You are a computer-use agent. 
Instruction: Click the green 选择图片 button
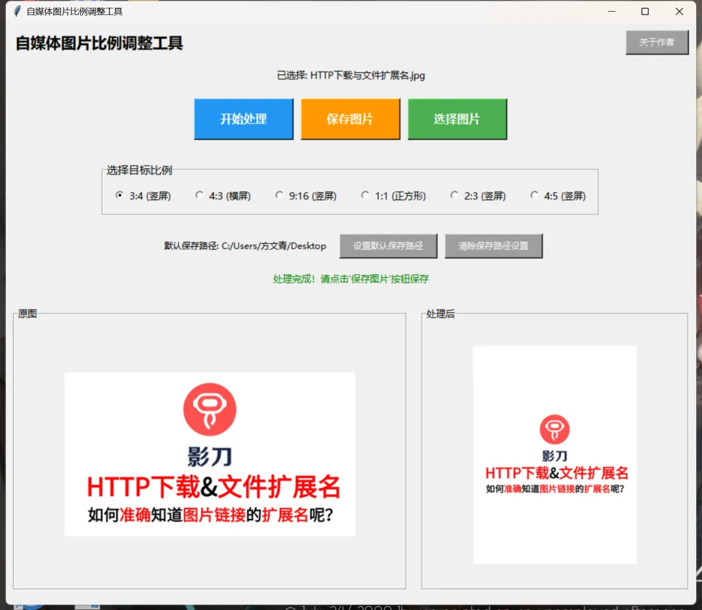click(x=457, y=119)
